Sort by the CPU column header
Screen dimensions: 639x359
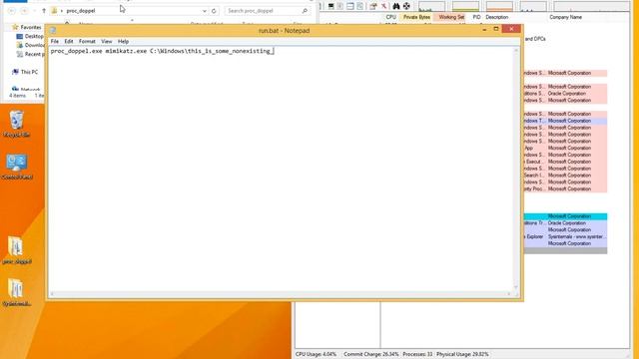390,17
